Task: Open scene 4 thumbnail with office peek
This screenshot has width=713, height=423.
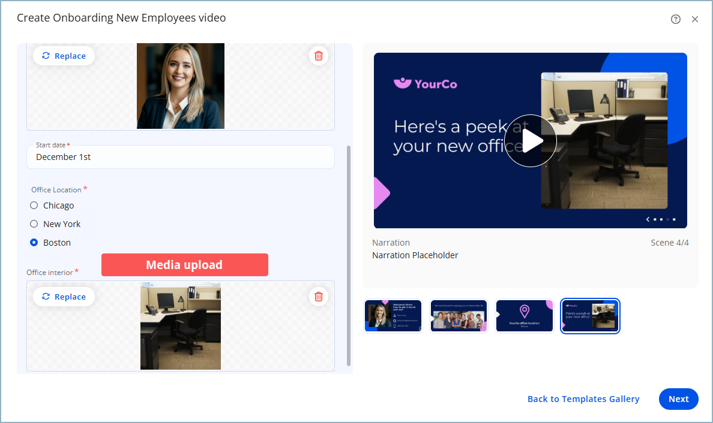Action: click(x=590, y=316)
